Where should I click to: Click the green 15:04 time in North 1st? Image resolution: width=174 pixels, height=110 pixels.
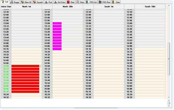click(x=6, y=66)
